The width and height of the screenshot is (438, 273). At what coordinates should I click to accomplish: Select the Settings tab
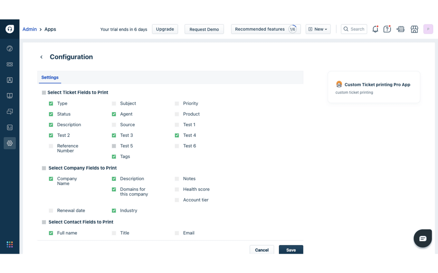tap(50, 77)
